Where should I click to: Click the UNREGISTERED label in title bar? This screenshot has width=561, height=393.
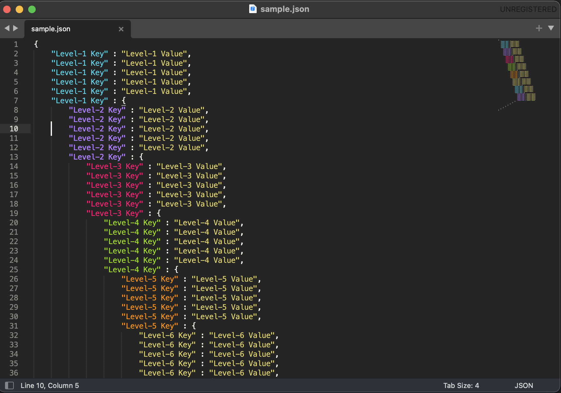click(x=528, y=9)
